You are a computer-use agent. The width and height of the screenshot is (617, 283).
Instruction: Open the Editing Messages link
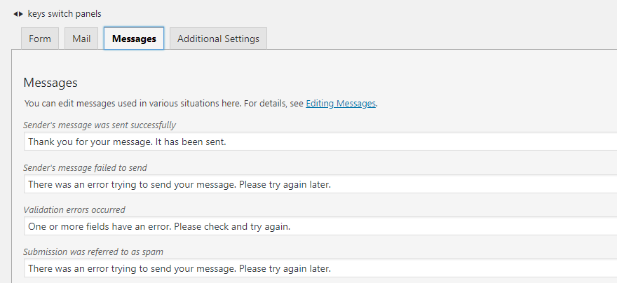coord(341,104)
